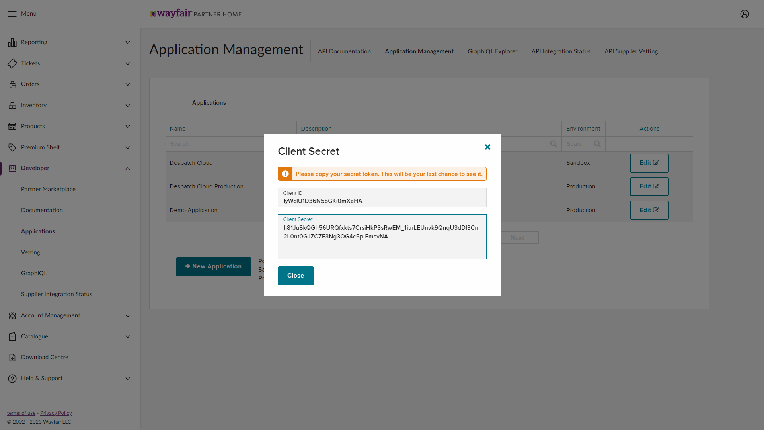Click the Inventory boxes icon
This screenshot has width=764, height=430.
[x=12, y=106]
